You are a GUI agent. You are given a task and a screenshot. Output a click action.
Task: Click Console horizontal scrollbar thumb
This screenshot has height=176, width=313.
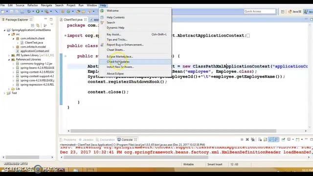[136, 157]
